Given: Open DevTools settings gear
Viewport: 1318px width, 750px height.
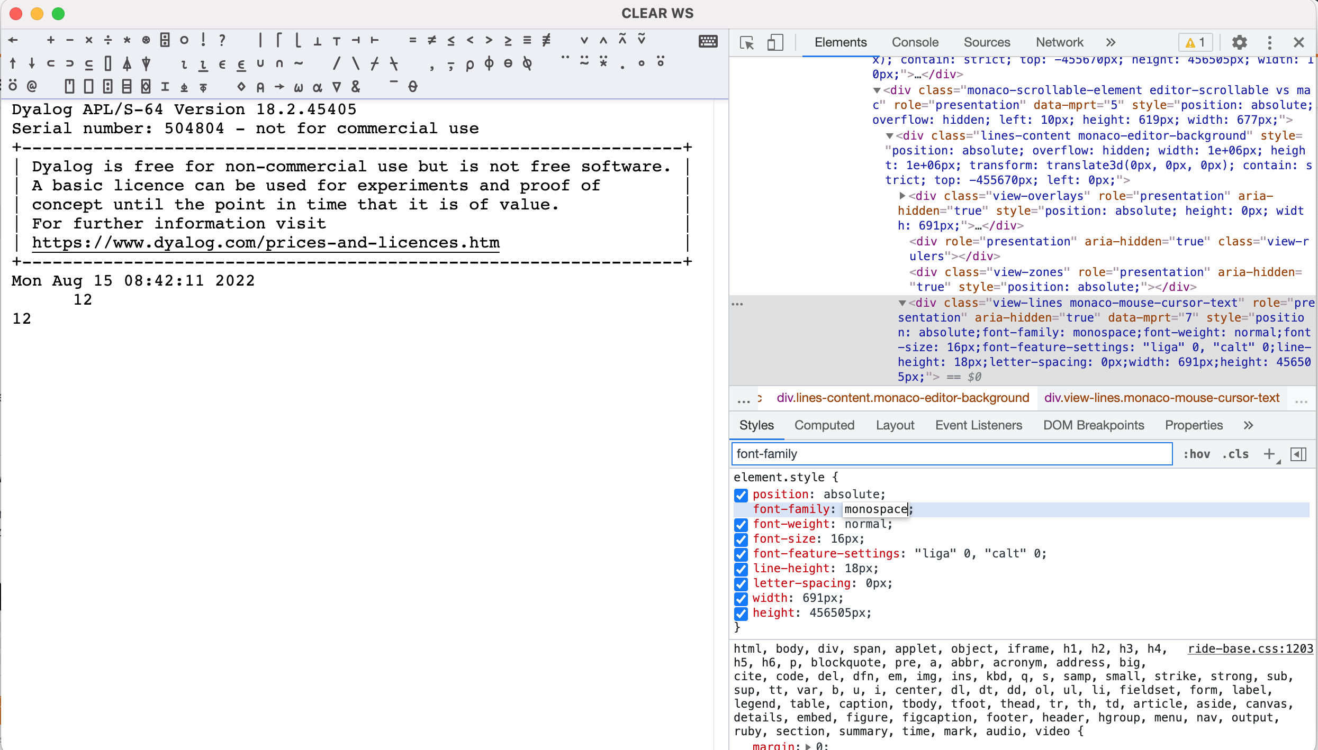Looking at the screenshot, I should coord(1239,42).
